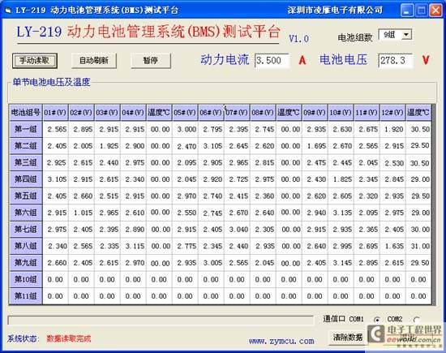This screenshot has width=446, height=353.
Task: Click the progress bar above system status
Action: coord(161,321)
